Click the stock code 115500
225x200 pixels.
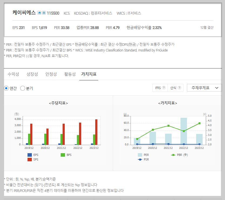pyautogui.click(x=53, y=13)
